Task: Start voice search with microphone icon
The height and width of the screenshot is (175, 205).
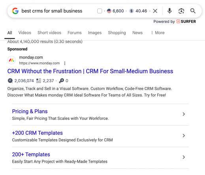Action: click(x=169, y=11)
